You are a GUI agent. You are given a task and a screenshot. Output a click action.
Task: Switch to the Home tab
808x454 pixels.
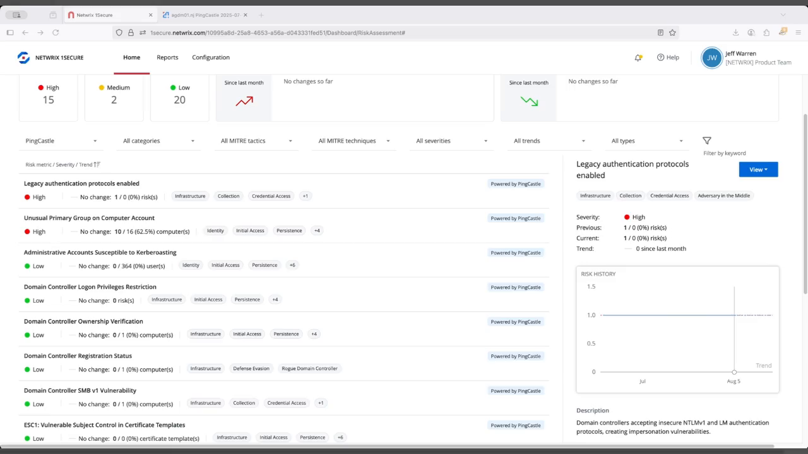[x=131, y=57]
